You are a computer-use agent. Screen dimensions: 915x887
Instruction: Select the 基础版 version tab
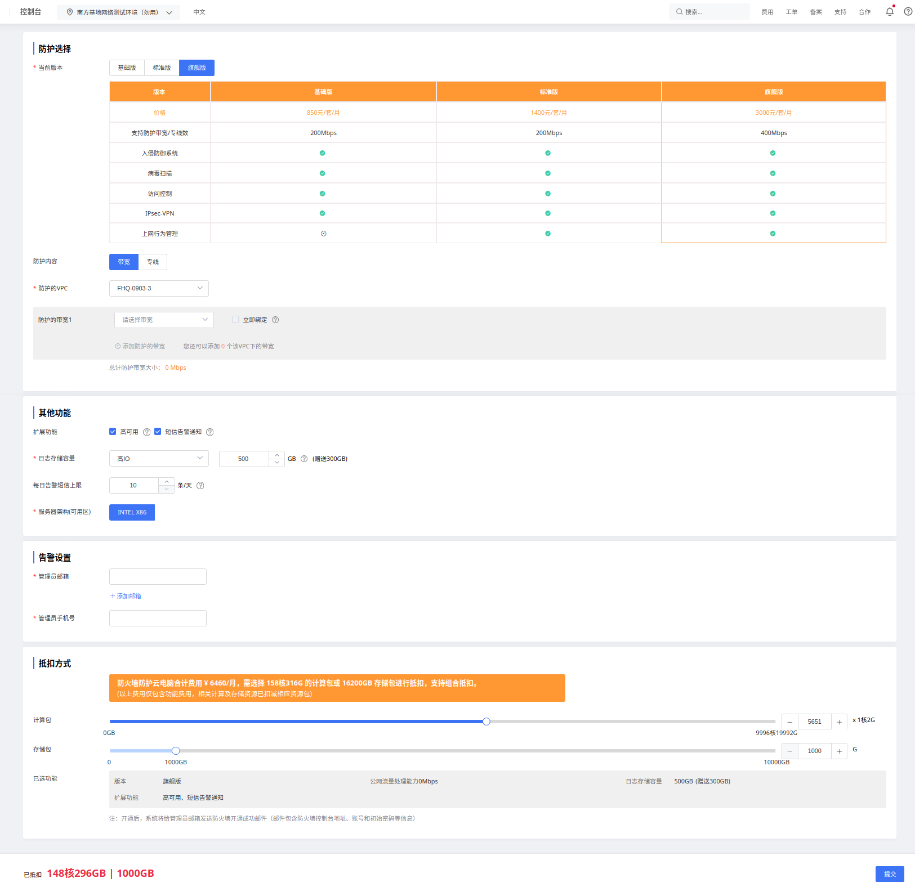click(x=127, y=68)
